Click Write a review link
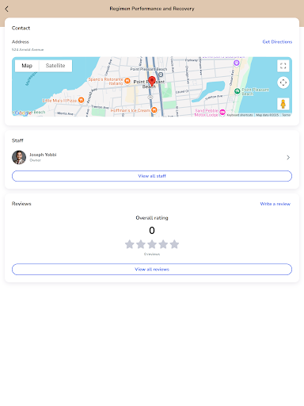Viewport: 304px width, 406px height. 275,204
